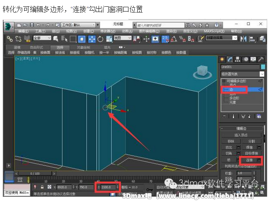Click the Align tool icon
Viewport: 273px width, 205px height.
click(252, 39)
